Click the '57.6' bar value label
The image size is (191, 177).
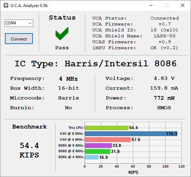point(136,140)
